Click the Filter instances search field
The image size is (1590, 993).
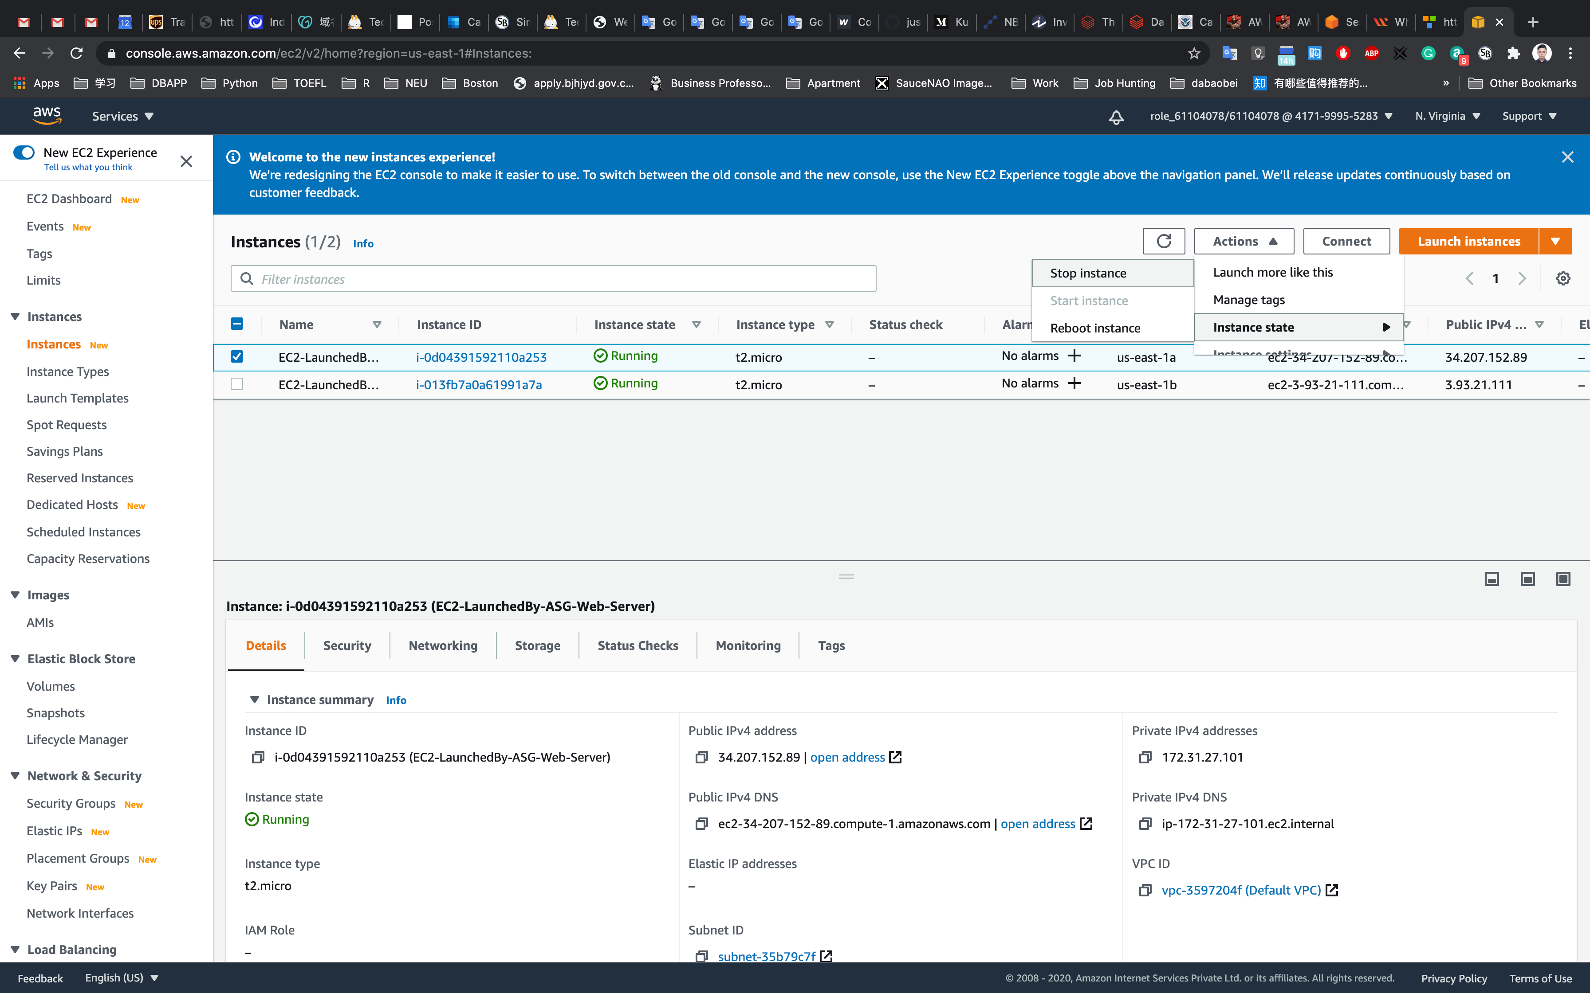[x=553, y=279]
